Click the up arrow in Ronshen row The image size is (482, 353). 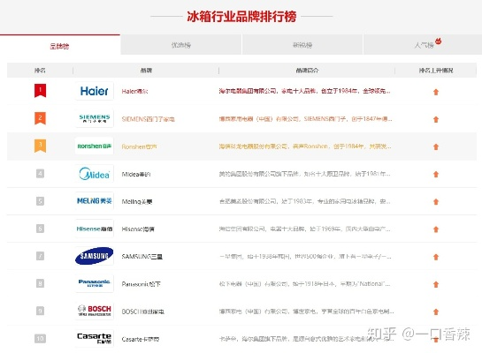point(436,146)
